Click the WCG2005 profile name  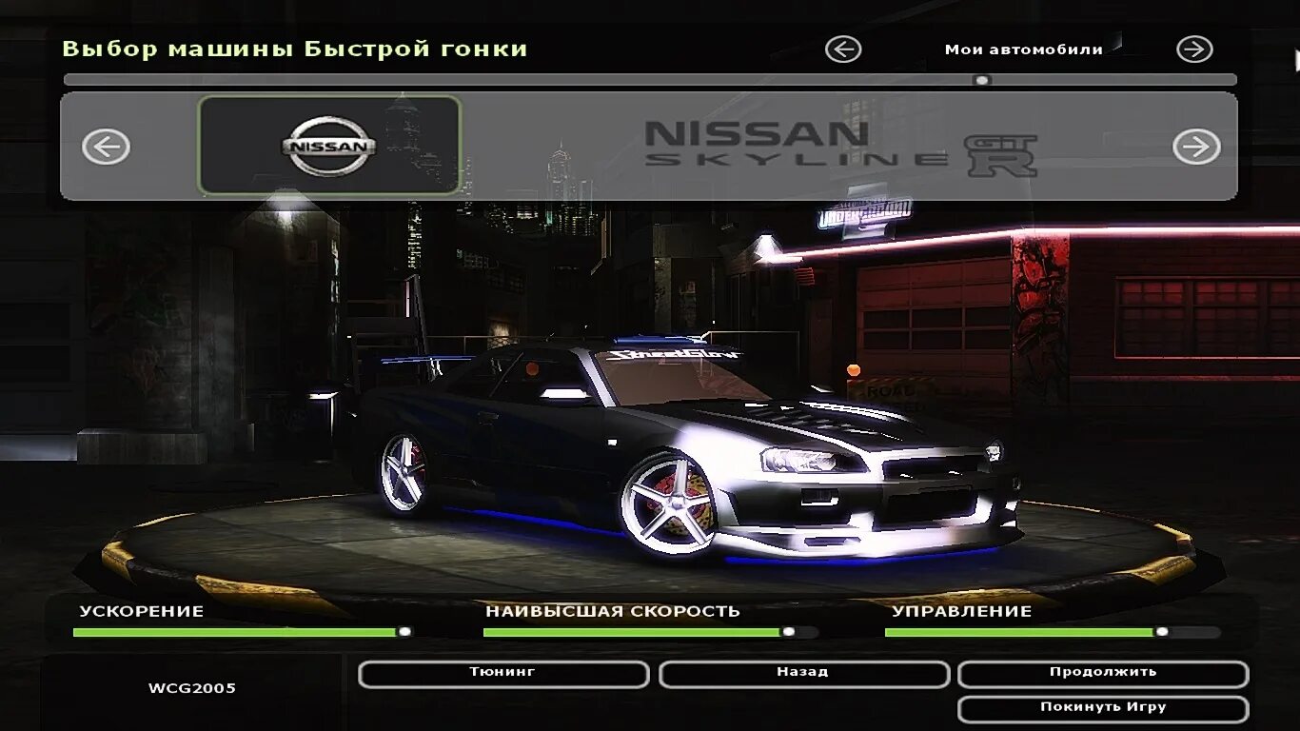pos(192,688)
